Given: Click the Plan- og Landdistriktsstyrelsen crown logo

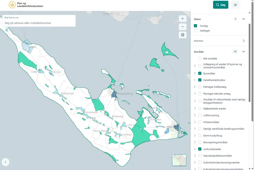Looking at the screenshot, I should pyautogui.click(x=12, y=5).
